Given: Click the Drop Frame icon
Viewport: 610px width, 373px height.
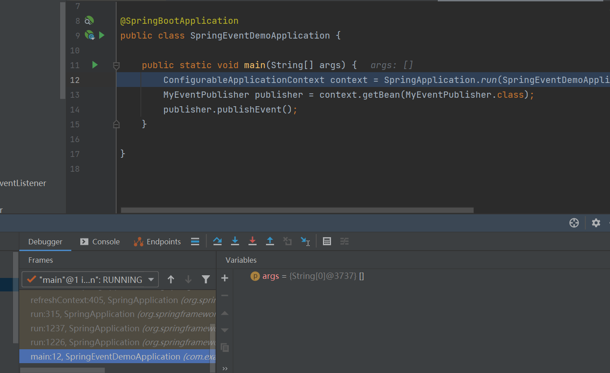Looking at the screenshot, I should point(288,242).
